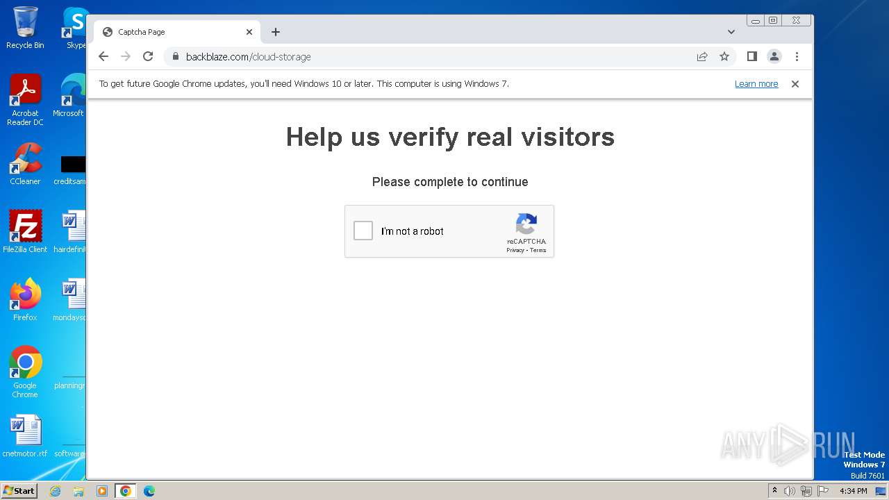Show hidden system tray icons

point(774,490)
